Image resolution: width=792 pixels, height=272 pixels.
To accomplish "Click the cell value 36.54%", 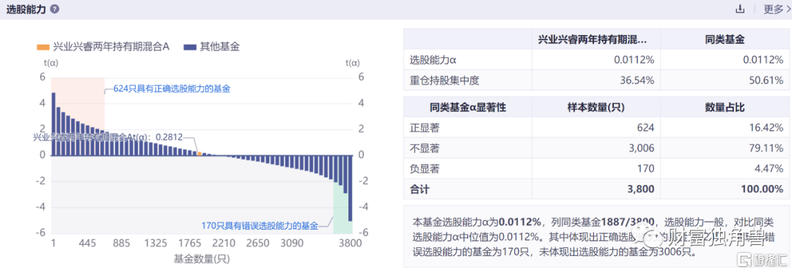I will pyautogui.click(x=637, y=80).
